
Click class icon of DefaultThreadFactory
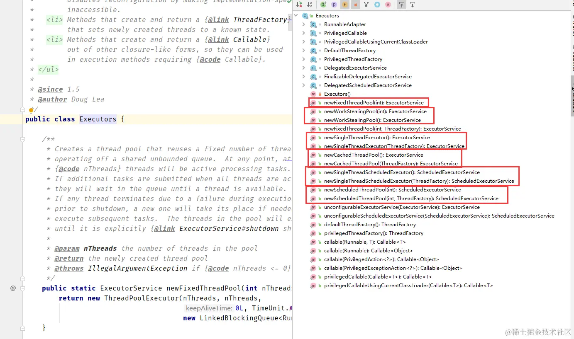(313, 51)
